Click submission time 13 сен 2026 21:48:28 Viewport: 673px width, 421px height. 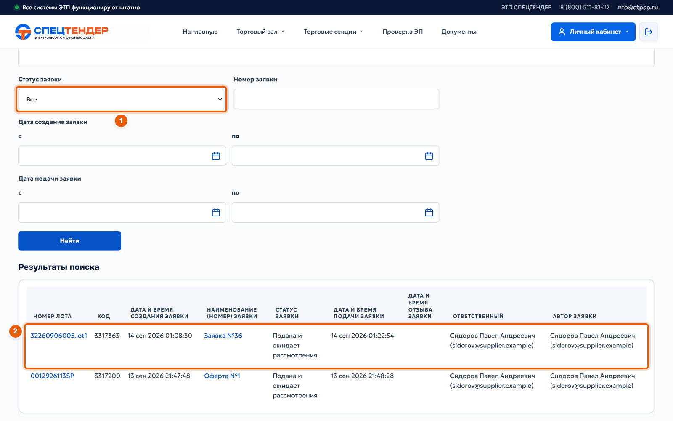pyautogui.click(x=362, y=376)
